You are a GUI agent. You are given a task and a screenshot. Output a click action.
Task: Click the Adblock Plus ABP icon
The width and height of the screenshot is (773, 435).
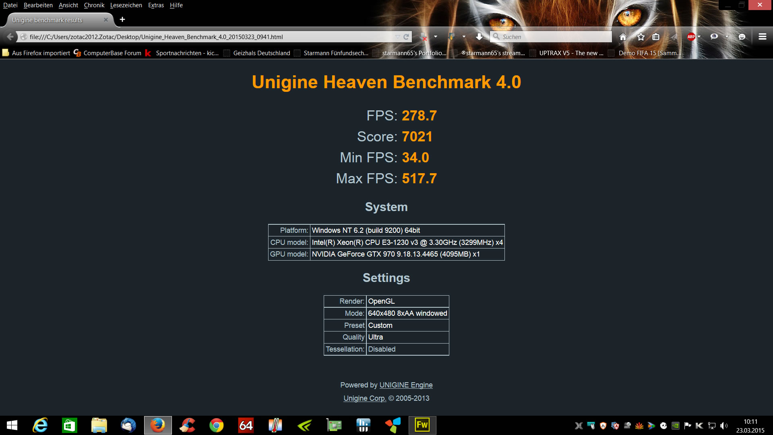tap(691, 37)
